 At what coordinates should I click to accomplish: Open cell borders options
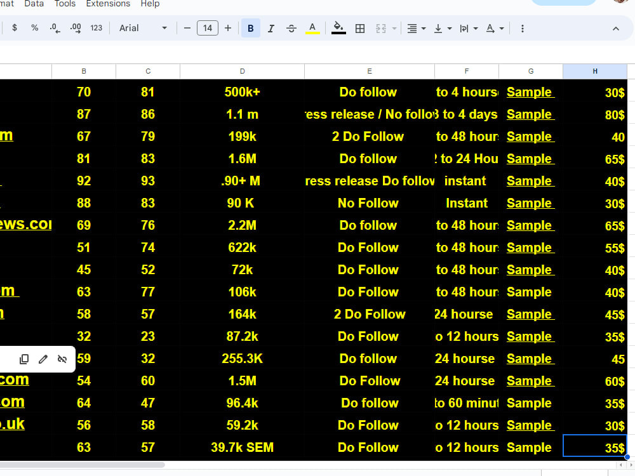[x=359, y=28]
